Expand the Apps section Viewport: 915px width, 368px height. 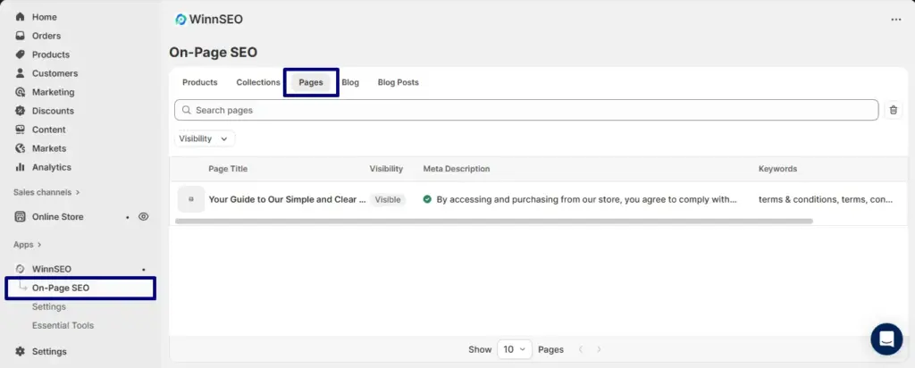pos(28,245)
